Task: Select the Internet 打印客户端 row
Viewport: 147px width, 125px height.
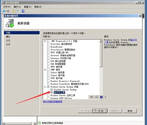Action: coord(61,58)
